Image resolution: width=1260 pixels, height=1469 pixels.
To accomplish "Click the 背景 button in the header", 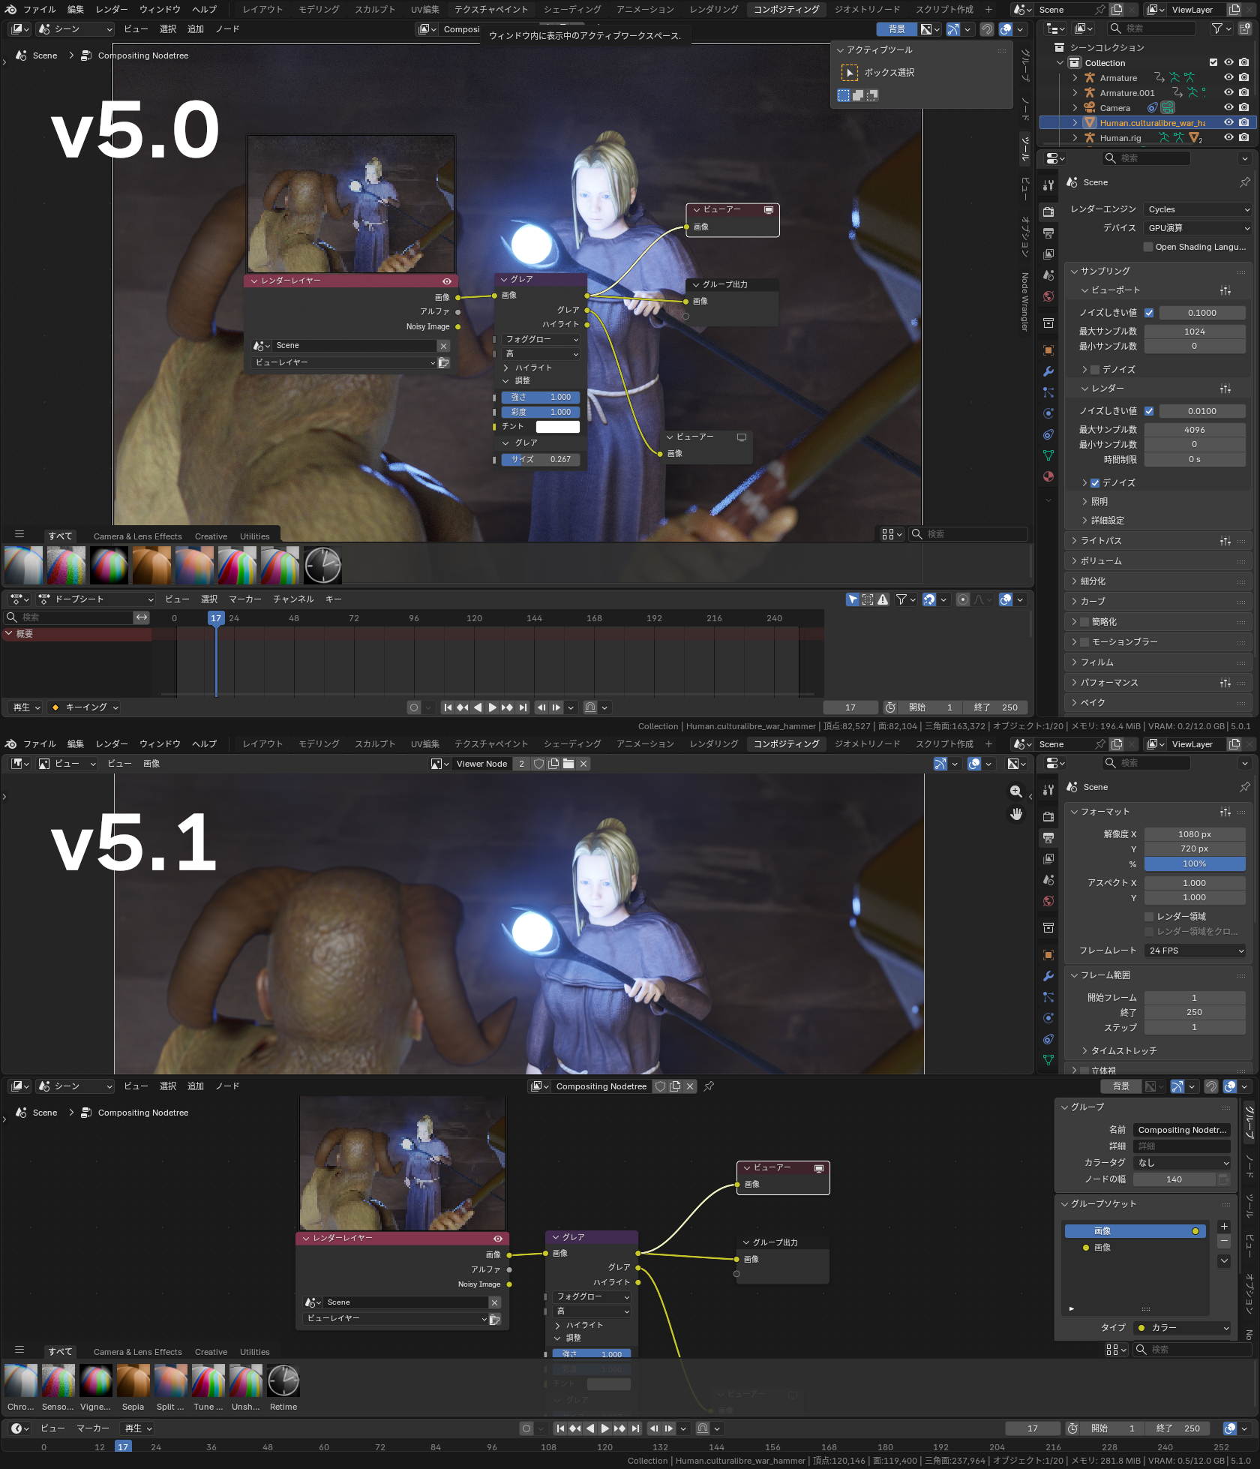I will click(x=895, y=29).
